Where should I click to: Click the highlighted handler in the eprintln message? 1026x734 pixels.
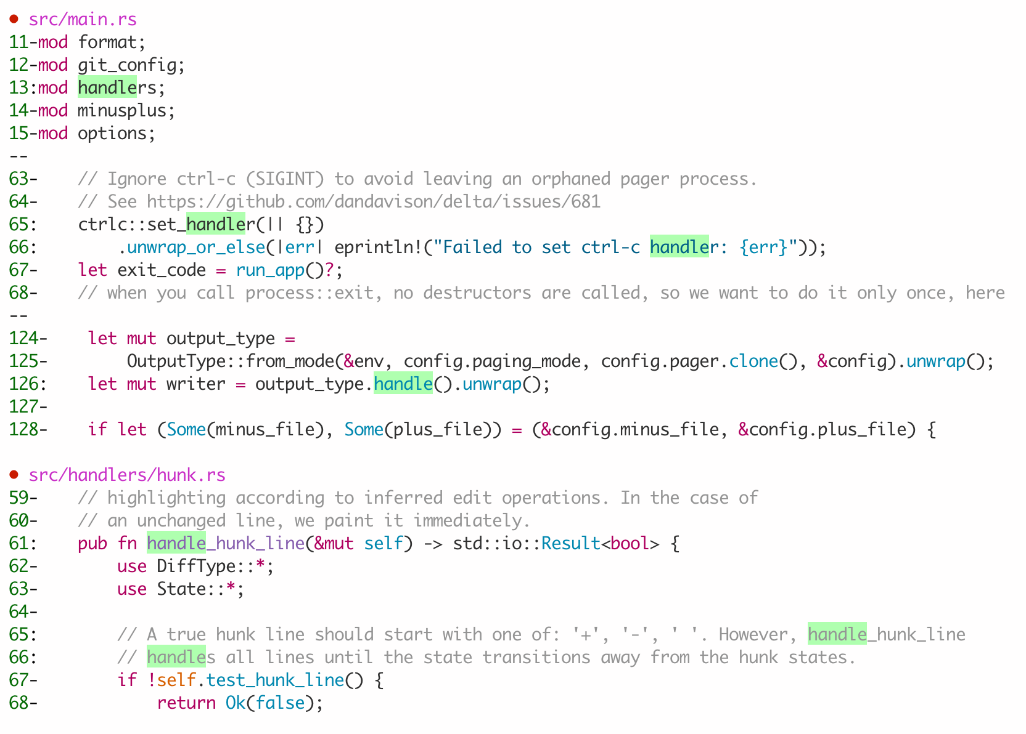point(680,247)
